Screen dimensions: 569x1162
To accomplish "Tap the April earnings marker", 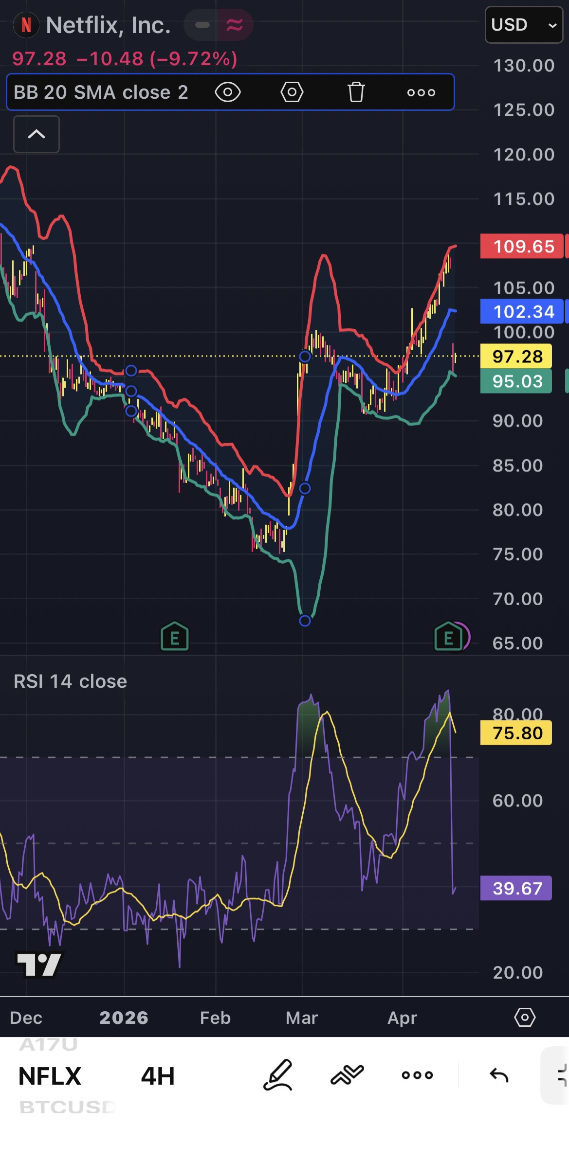I will [448, 637].
